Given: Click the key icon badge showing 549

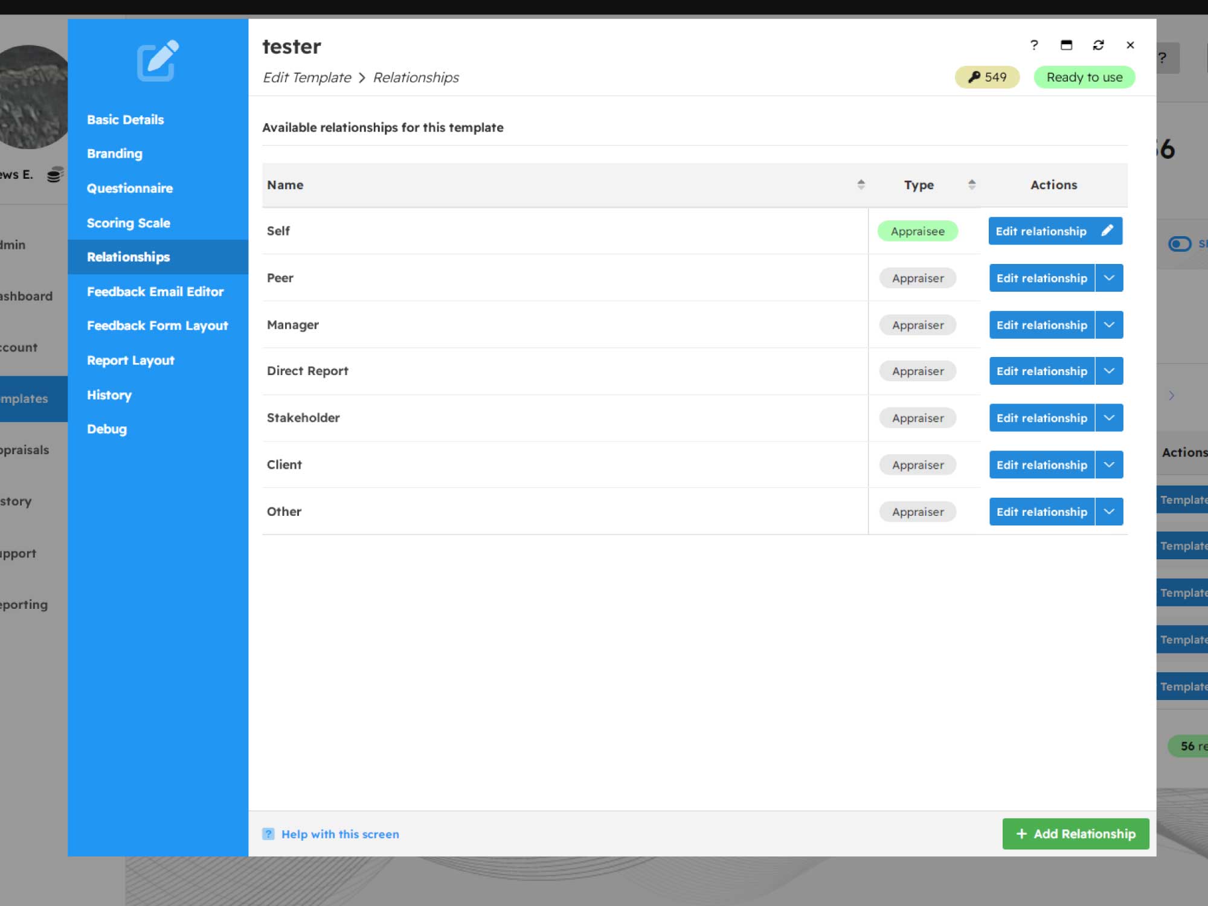Looking at the screenshot, I should tap(987, 77).
